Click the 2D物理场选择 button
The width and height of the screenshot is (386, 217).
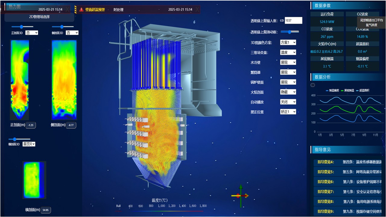[x=39, y=17]
